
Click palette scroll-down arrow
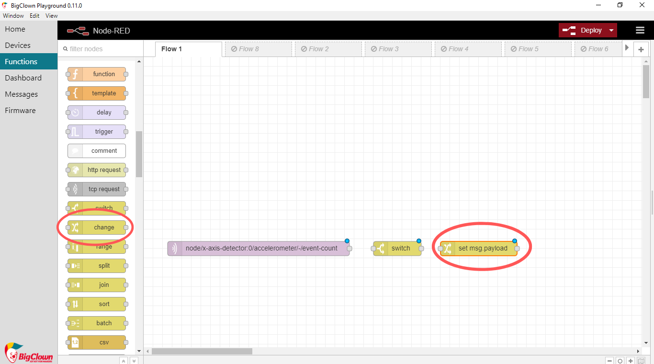tap(139, 351)
